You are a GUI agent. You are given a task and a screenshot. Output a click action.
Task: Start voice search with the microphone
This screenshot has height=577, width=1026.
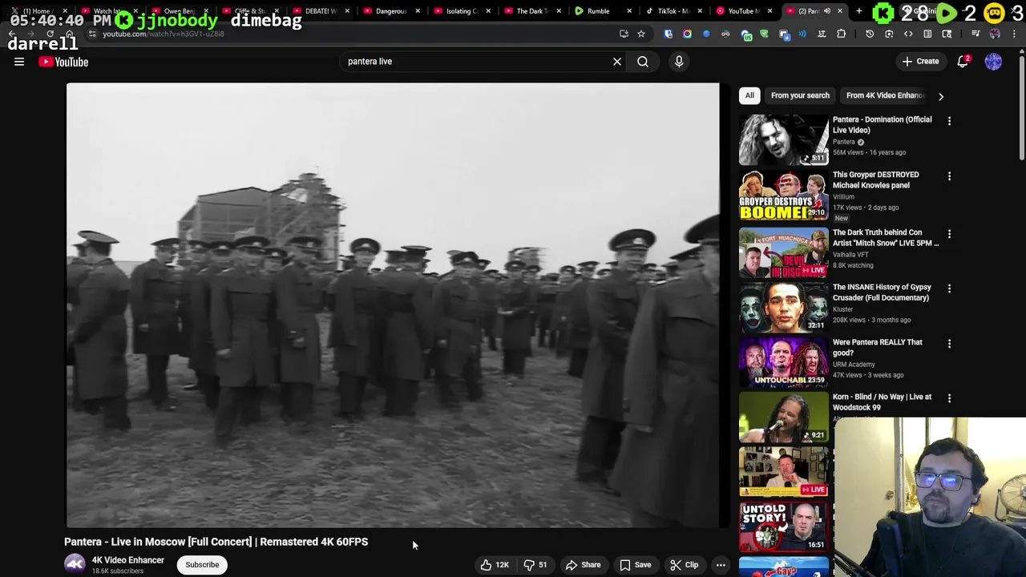point(679,62)
